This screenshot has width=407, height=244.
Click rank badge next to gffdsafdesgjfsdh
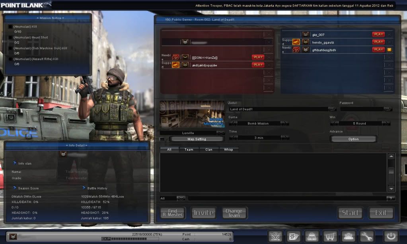306,50
